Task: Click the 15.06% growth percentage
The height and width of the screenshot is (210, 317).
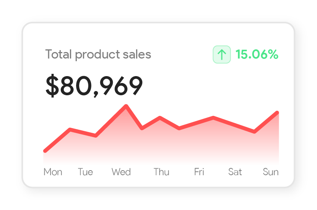Action: pos(257,55)
